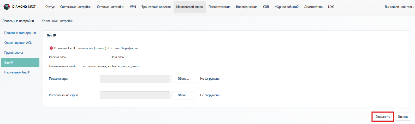
Task: Click the Отмена button
Action: coord(403,117)
